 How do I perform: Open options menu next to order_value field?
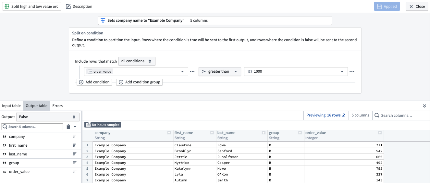click(192, 71)
